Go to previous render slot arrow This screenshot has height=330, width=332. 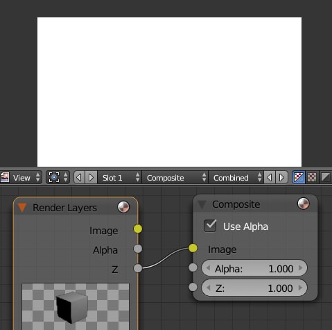[79, 178]
